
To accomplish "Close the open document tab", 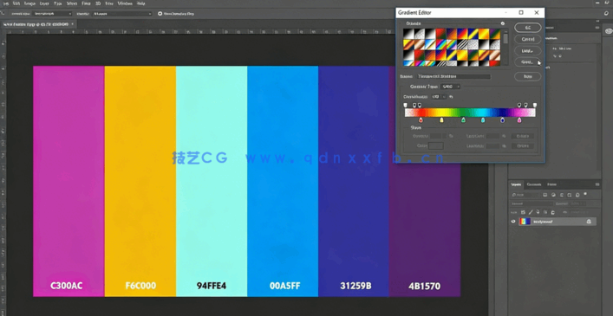I will pyautogui.click(x=72, y=23).
